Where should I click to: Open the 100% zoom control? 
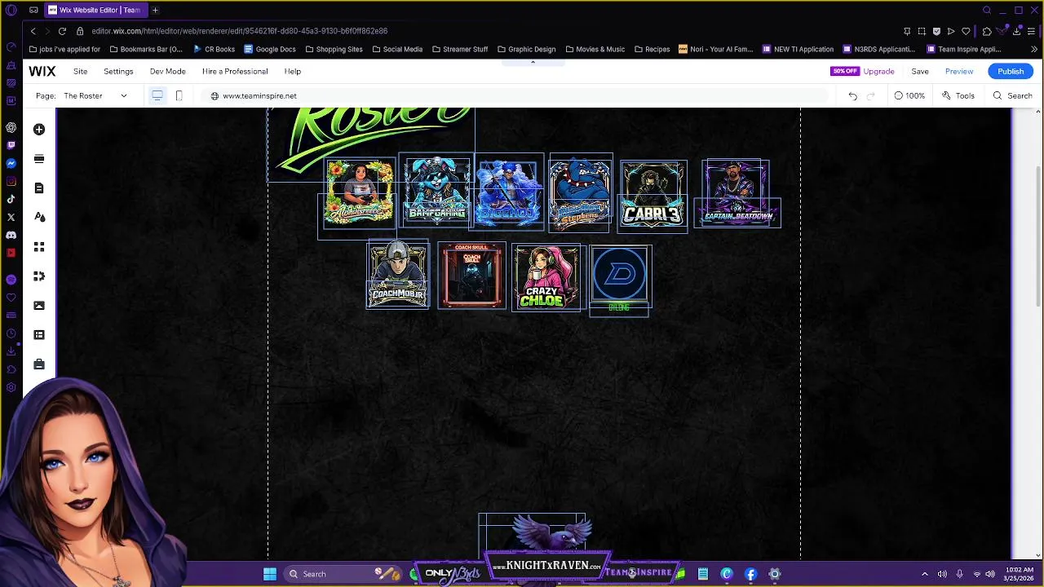(909, 96)
